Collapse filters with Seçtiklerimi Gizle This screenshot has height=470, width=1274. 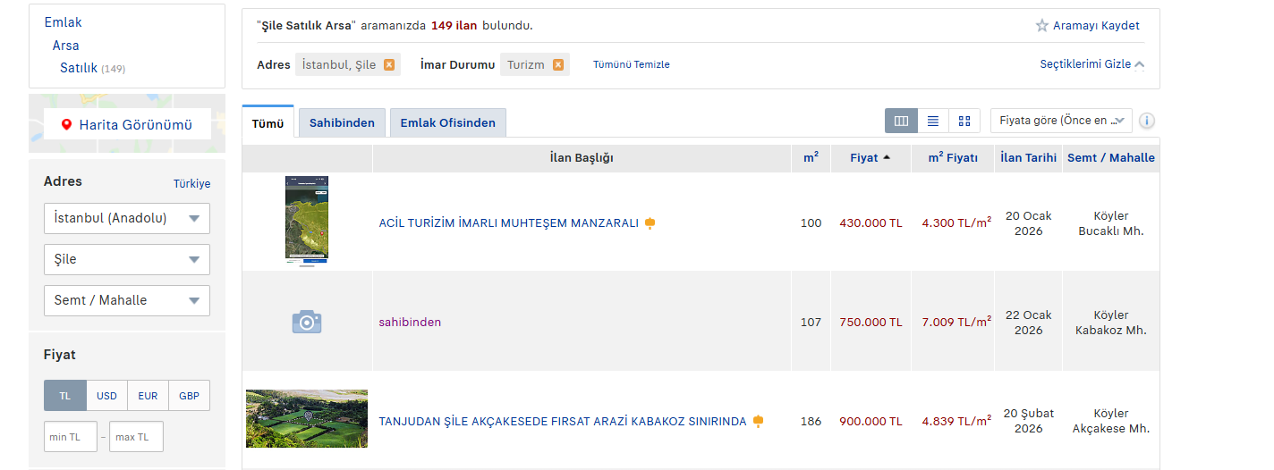tap(1091, 64)
